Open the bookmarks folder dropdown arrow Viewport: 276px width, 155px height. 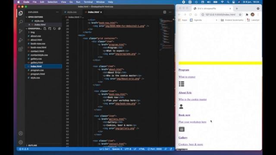pyautogui.click(x=216, y=20)
